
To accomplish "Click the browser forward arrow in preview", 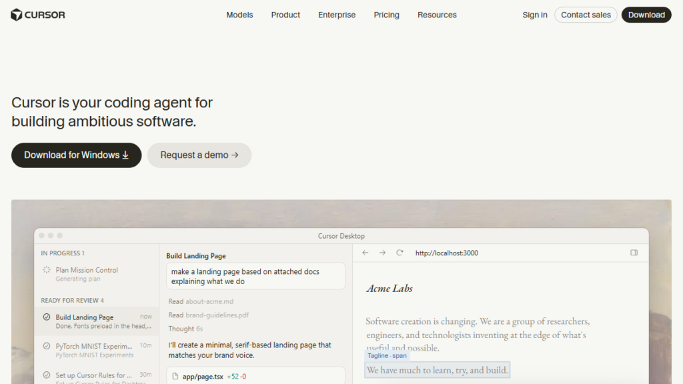I will point(382,253).
